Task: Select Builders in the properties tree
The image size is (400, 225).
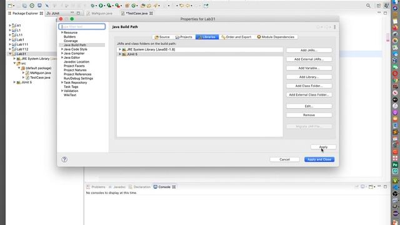Action: tap(69, 37)
